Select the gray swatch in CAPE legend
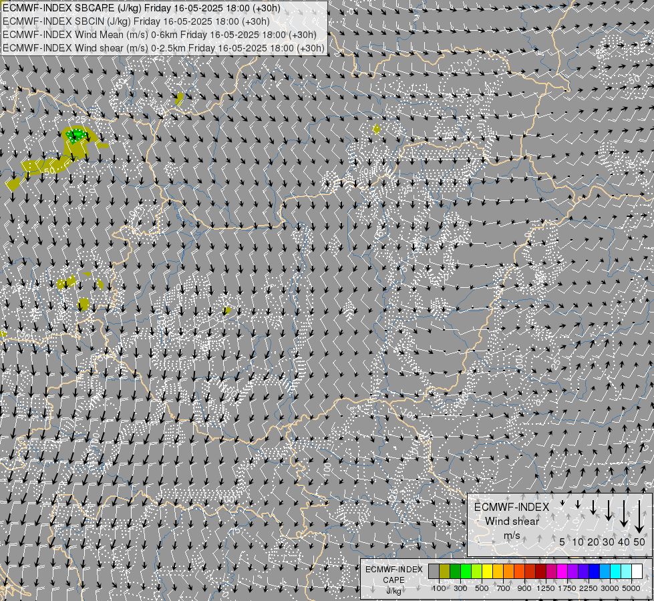Screen dimensions: 654x601 coord(434,572)
